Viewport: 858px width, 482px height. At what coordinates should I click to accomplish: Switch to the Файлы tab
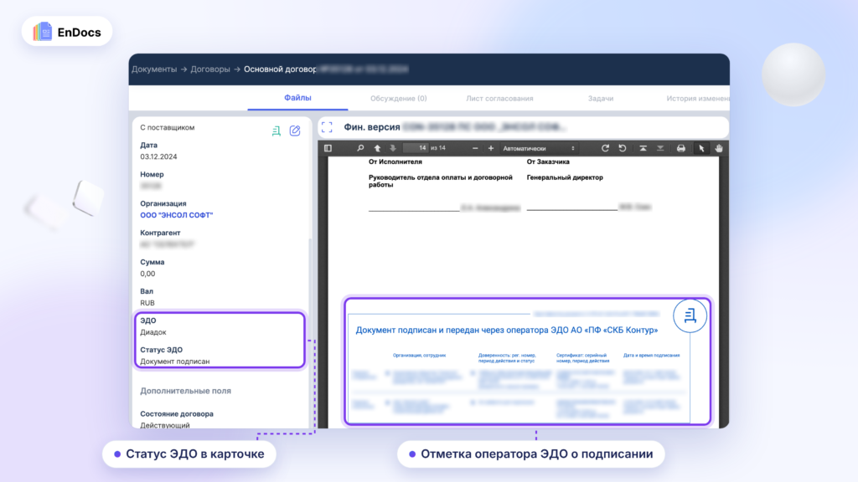point(297,98)
